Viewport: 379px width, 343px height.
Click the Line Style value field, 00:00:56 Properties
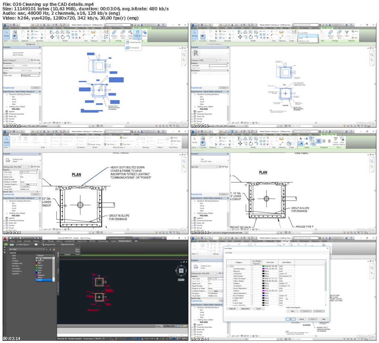[x=218, y=66]
